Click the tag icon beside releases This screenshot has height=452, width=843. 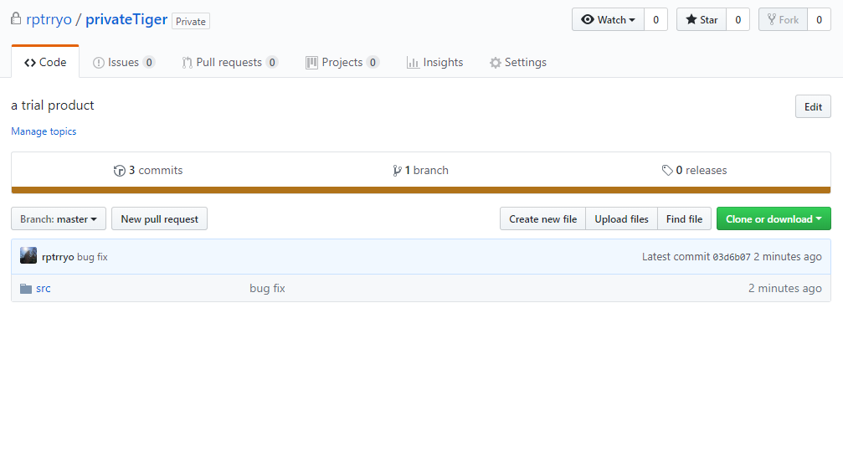click(667, 171)
